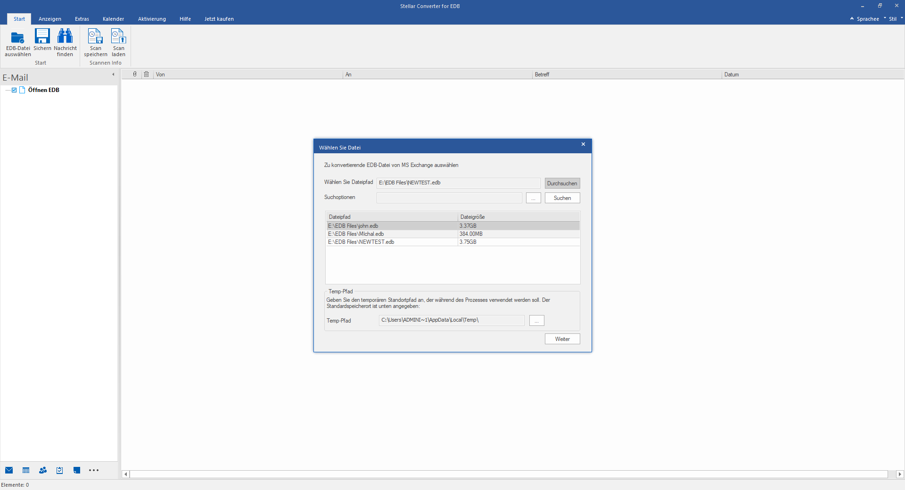Open the EDB-Datei auswählen tool
Screen dimensions: 905x490
[x=18, y=42]
